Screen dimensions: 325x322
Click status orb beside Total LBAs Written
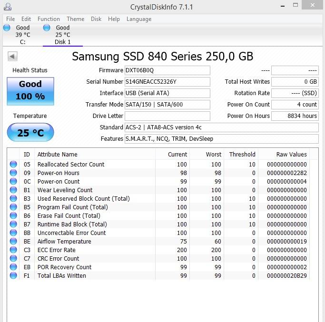click(13, 276)
